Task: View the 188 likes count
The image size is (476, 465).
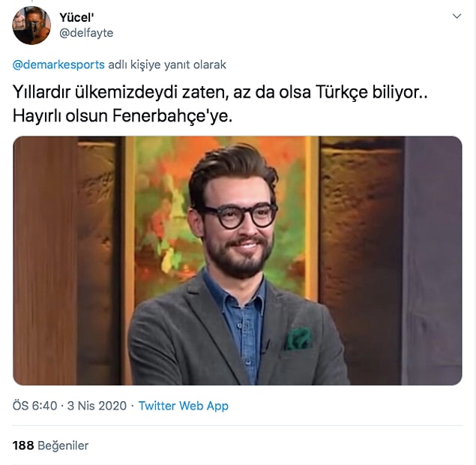Action: click(23, 445)
